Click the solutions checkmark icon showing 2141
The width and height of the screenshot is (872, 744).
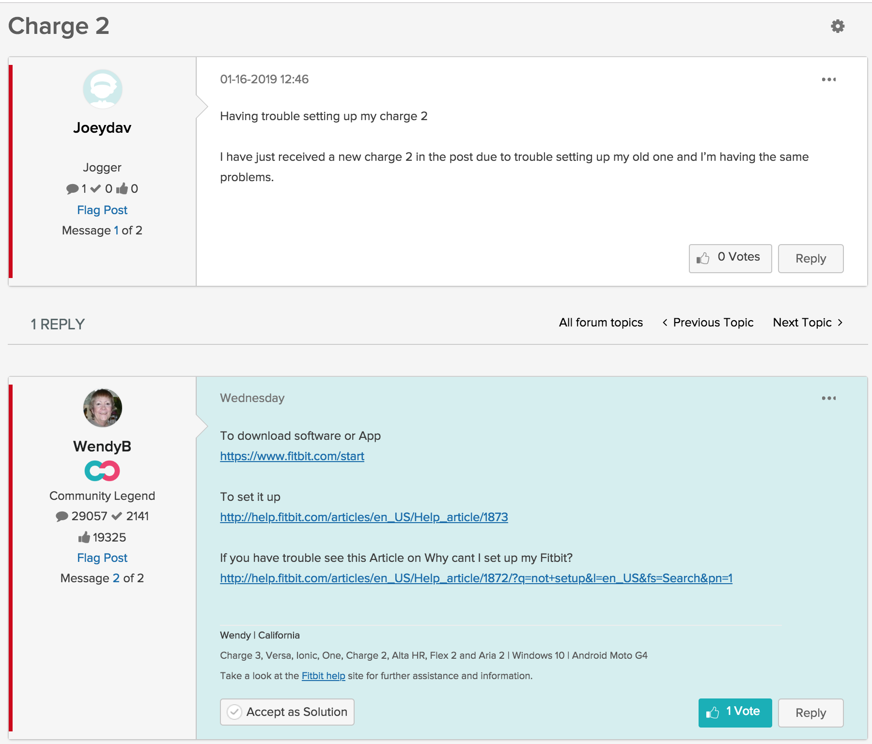click(x=116, y=516)
